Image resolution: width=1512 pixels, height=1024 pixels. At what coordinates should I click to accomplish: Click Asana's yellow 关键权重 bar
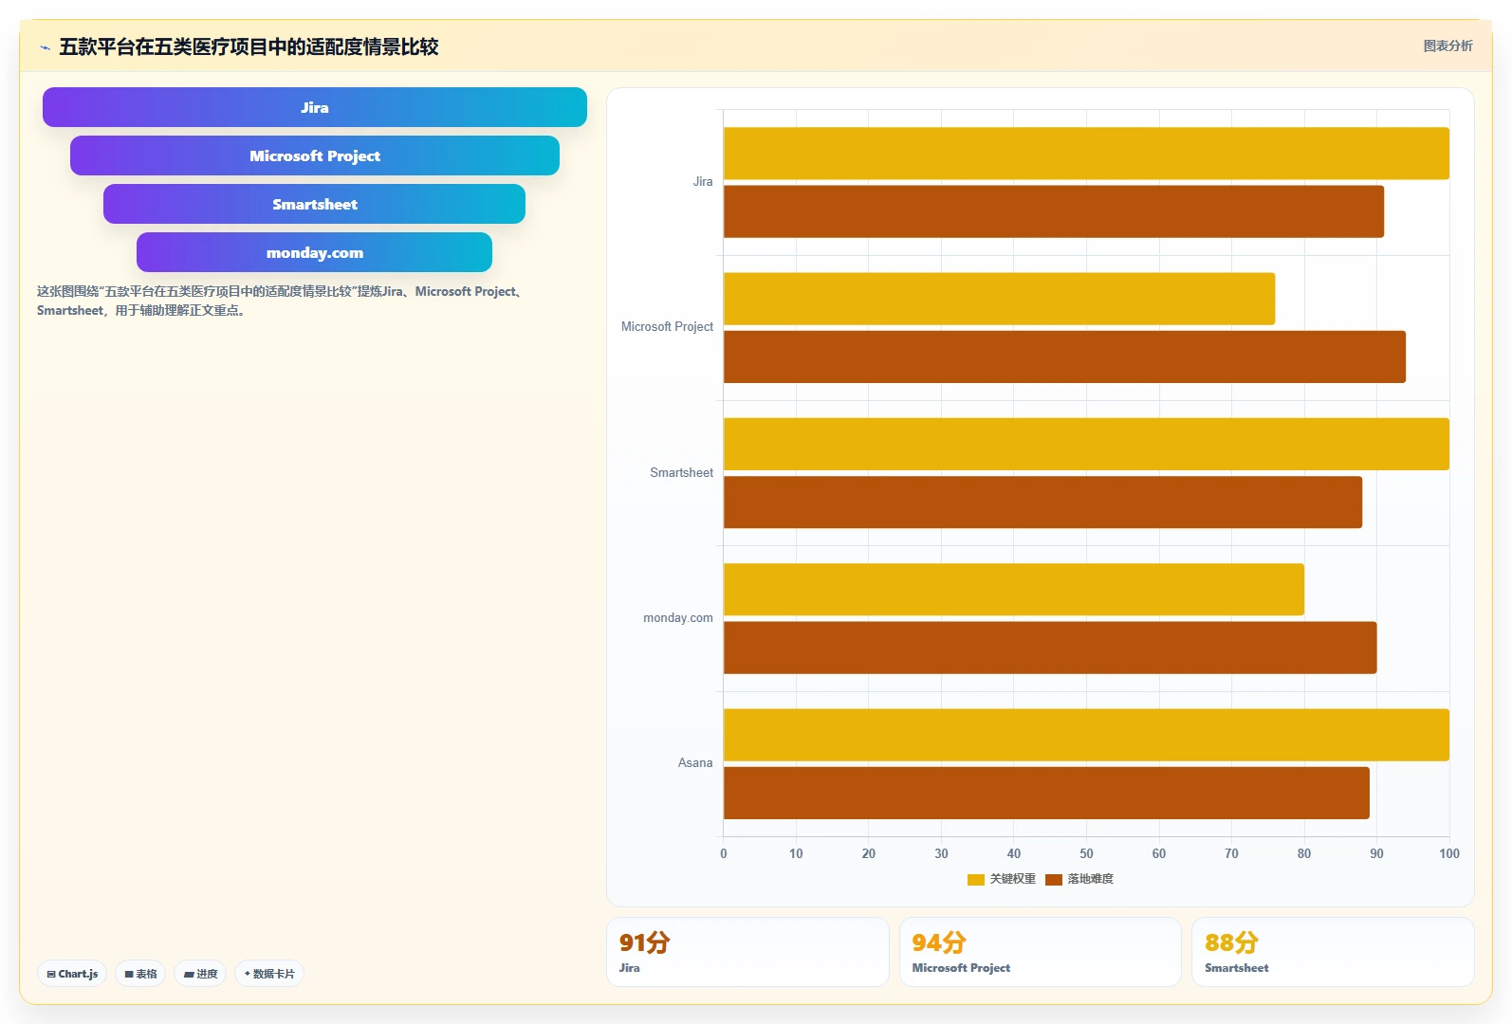pyautogui.click(x=1086, y=735)
